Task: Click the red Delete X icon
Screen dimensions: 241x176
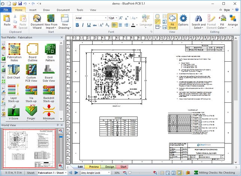Action: point(15,27)
